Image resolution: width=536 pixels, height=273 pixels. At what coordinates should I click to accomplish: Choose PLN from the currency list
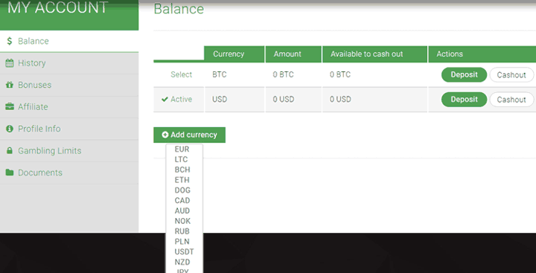pos(182,242)
